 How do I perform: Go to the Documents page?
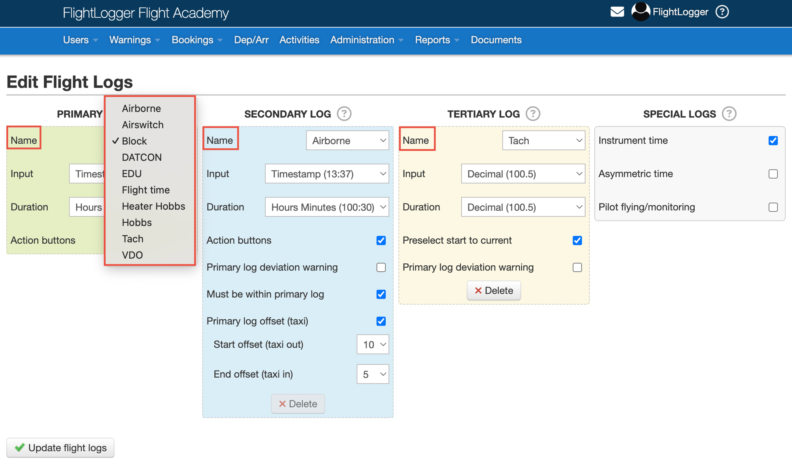[x=496, y=40]
